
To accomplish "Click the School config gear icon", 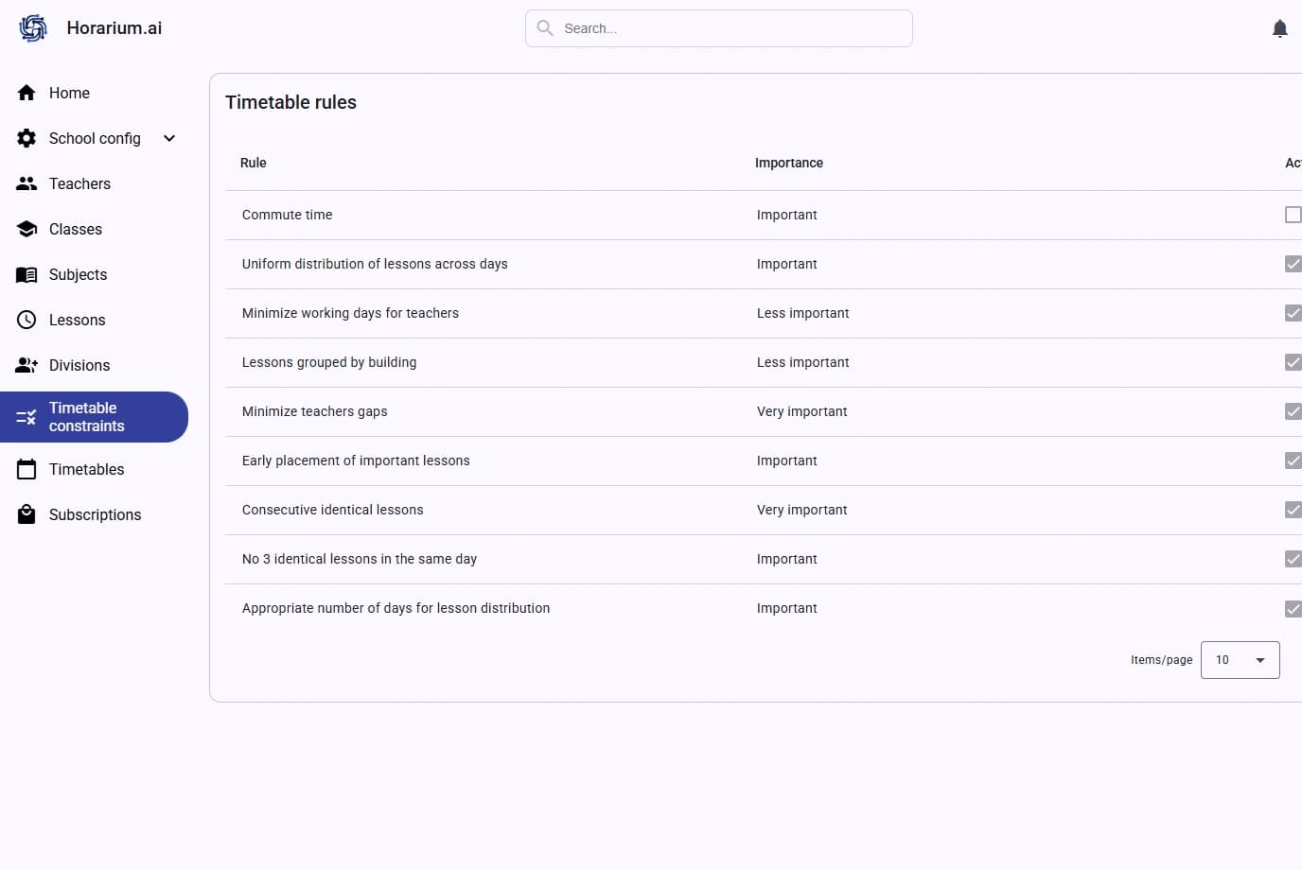I will (x=26, y=138).
